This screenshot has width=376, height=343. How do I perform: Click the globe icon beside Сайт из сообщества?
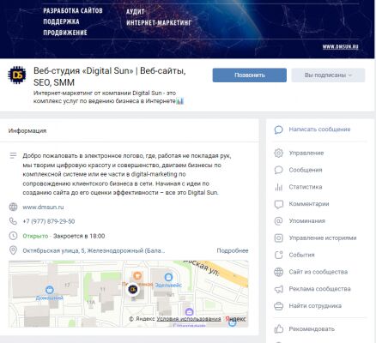[278, 272]
